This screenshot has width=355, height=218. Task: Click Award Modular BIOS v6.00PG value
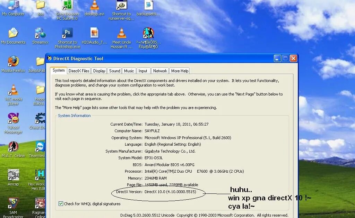click(170, 165)
